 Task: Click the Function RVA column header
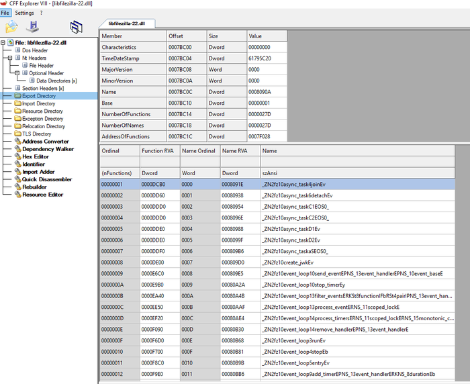point(160,151)
